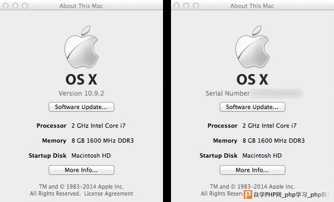This screenshot has width=334, height=202.
Task: Open More Info in the right window
Action: [x=252, y=170]
